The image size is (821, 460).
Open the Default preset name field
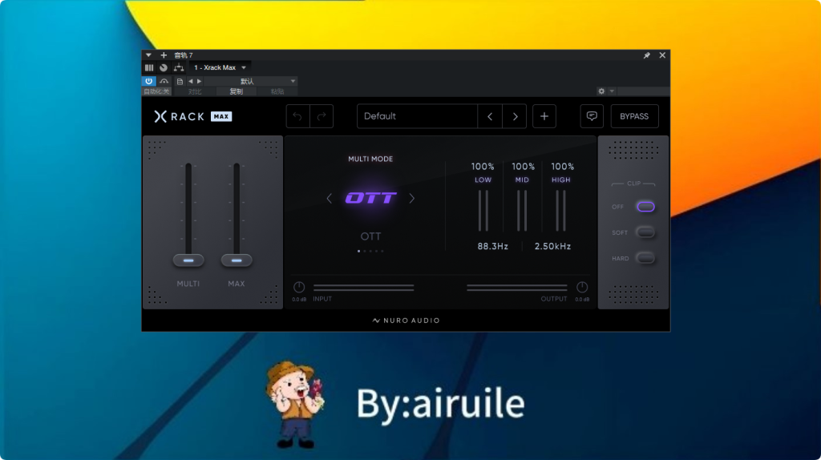click(417, 116)
